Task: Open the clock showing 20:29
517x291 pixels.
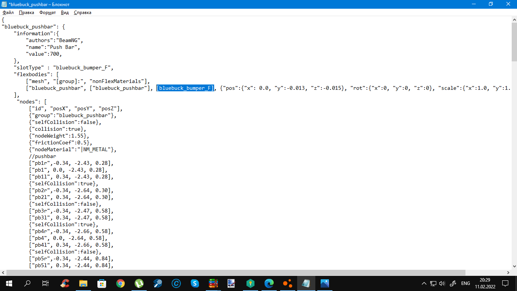Action: pyautogui.click(x=485, y=283)
